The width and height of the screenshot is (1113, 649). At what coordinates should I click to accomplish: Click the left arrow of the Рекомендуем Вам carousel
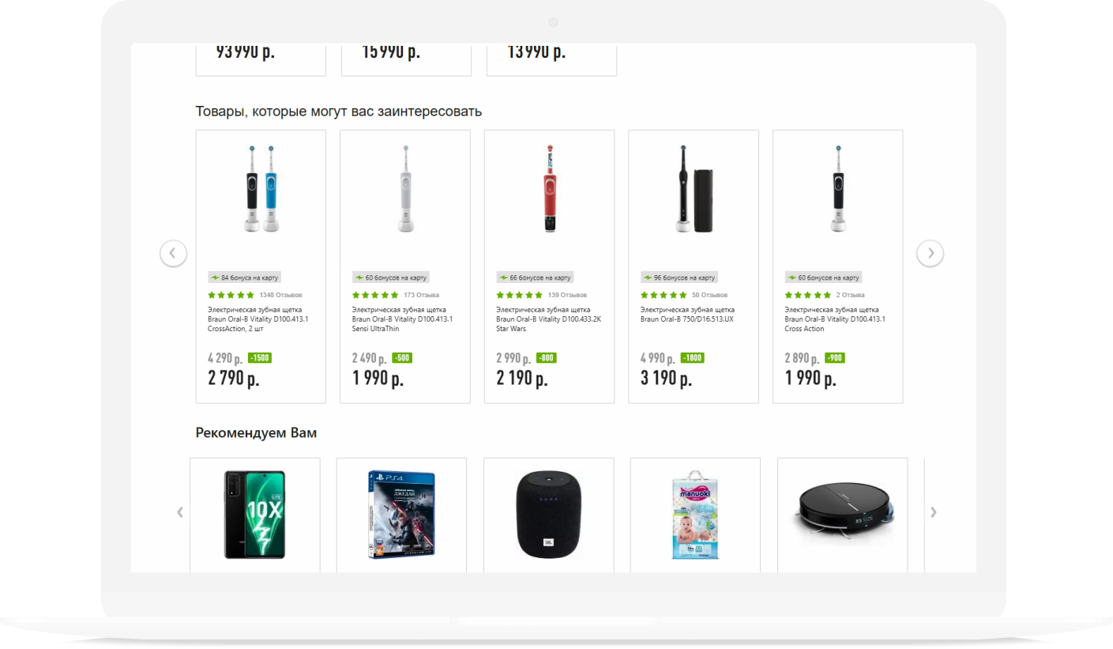[180, 512]
